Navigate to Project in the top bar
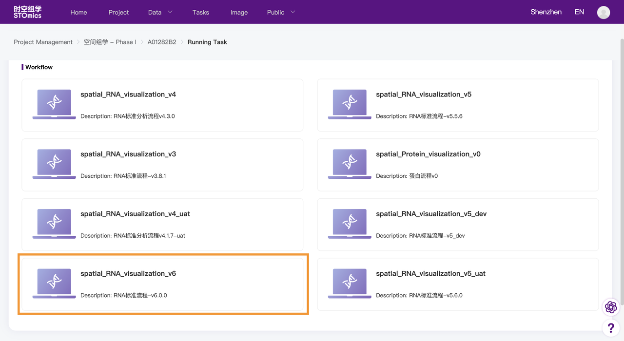Screen dimensions: 624x341 (118, 12)
